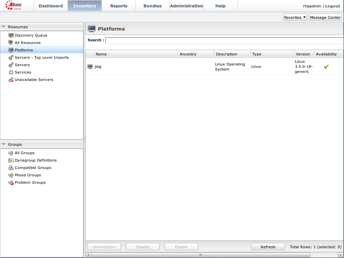
Task: Open the Message Center
Action: (x=325, y=17)
